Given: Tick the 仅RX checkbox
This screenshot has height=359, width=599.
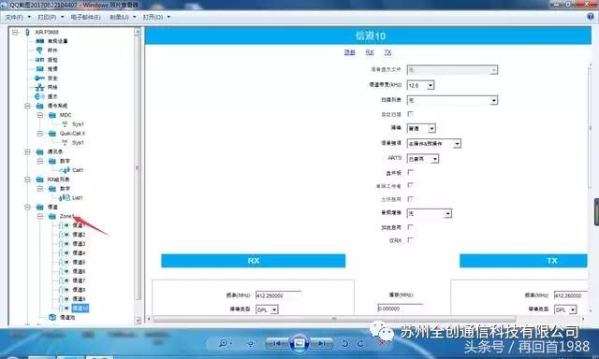Looking at the screenshot, I should click(x=410, y=240).
